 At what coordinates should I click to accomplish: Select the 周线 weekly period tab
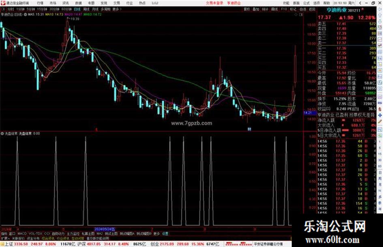(x=86, y=9)
